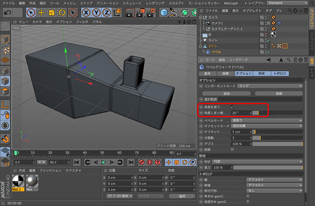315x206 pixels.
Task: Select the Move tool in the toolbar
Action: point(41,13)
